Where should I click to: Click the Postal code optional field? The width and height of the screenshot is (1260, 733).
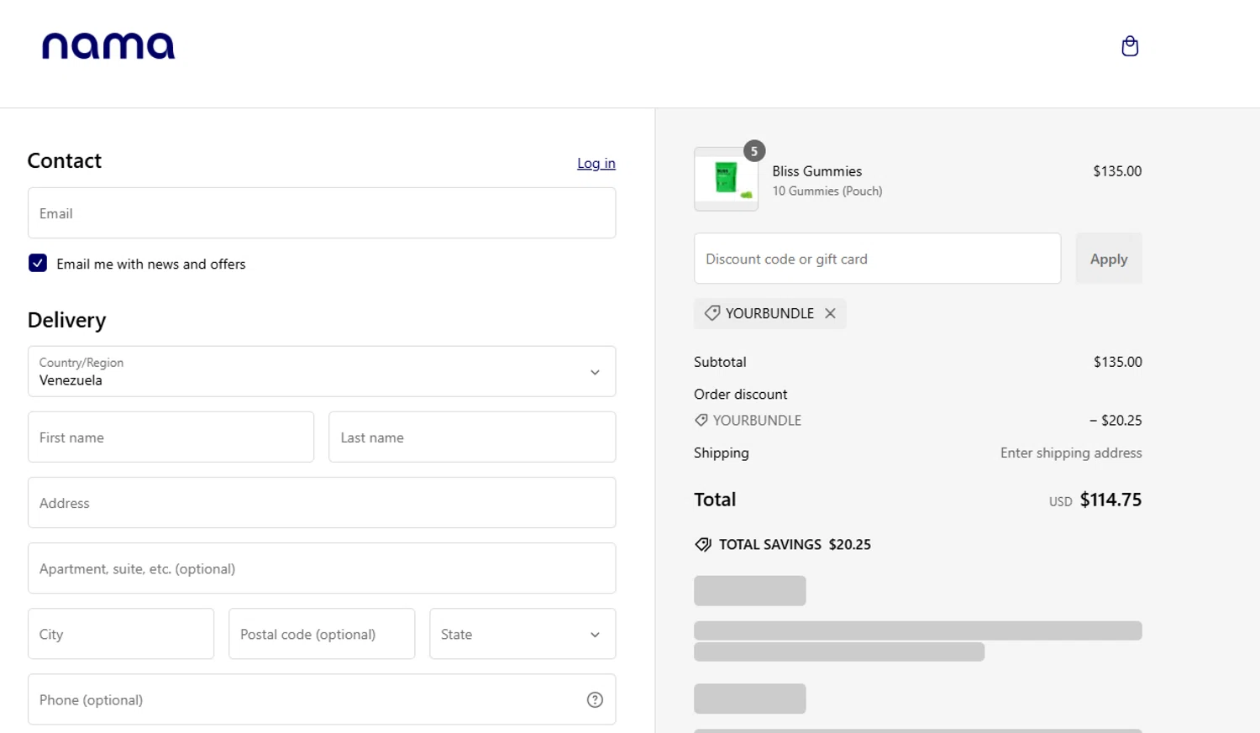(x=321, y=634)
